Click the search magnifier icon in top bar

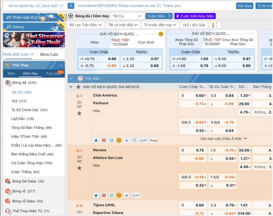(x=71, y=6)
